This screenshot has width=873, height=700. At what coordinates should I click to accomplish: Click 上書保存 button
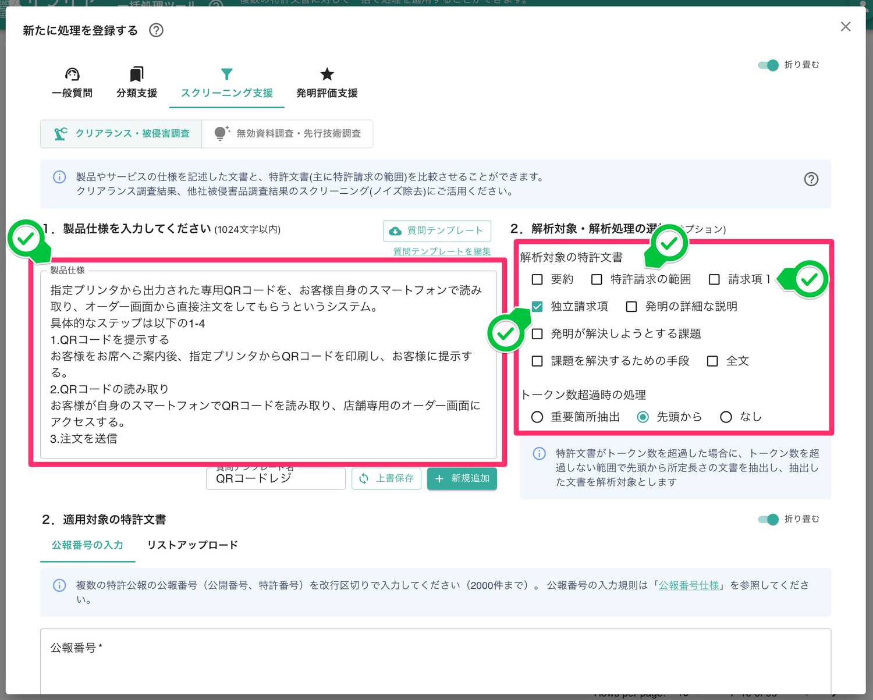coord(386,478)
